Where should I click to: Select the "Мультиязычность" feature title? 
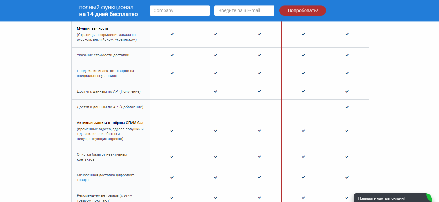coord(92,28)
